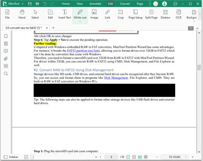This screenshot has width=203, height=161.
Task: Open the user account profile
Action: (x=164, y=4)
